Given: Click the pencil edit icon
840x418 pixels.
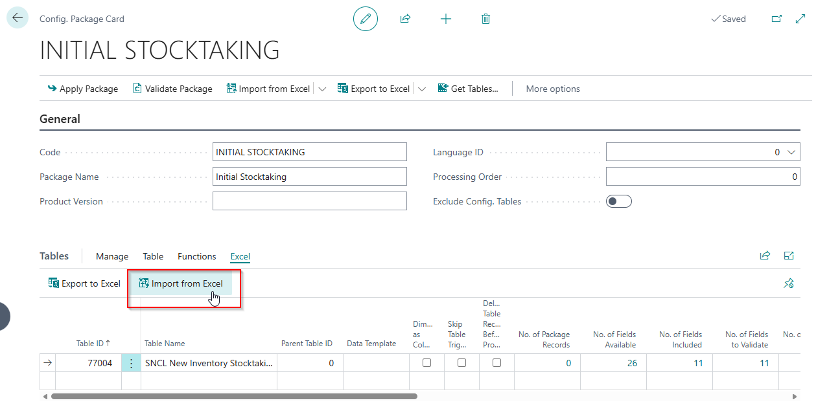Looking at the screenshot, I should point(366,19).
